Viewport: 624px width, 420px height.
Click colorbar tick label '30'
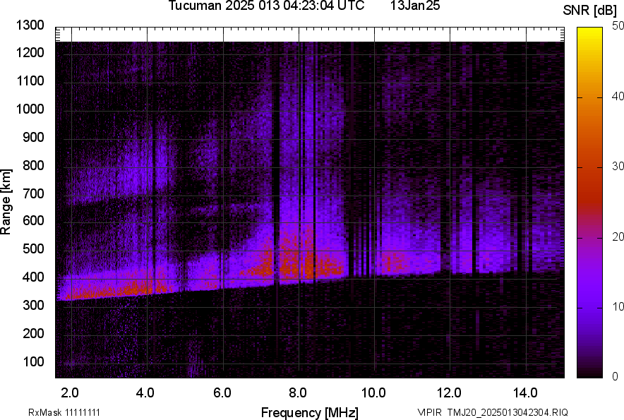(x=618, y=166)
